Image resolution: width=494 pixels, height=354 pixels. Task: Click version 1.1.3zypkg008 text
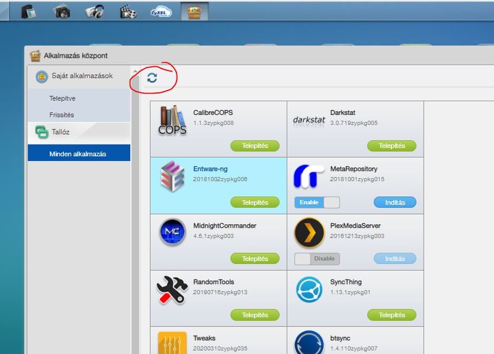[214, 123]
